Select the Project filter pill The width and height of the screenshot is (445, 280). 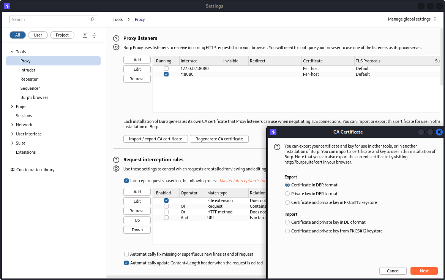pos(62,35)
